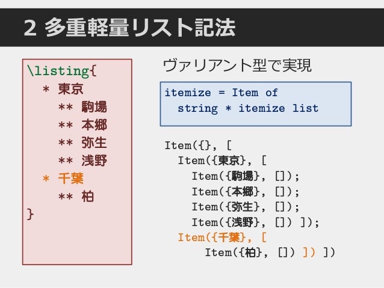The image size is (384, 288).
Task: Click the orange '* 千葉' line
Action: coord(63,179)
